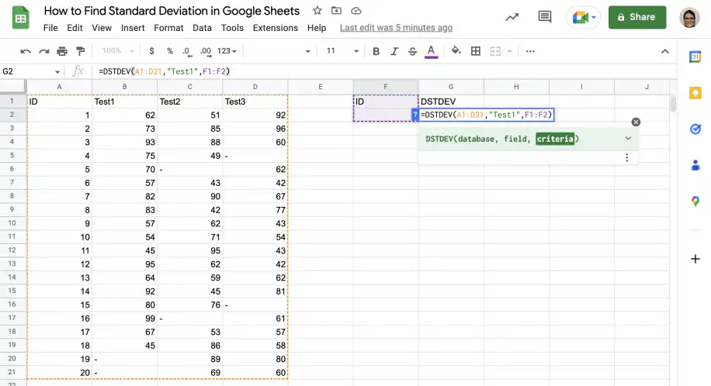Format as percent

169,51
